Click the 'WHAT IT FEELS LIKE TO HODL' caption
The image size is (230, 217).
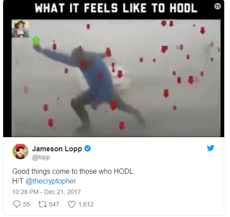pyautogui.click(x=116, y=8)
